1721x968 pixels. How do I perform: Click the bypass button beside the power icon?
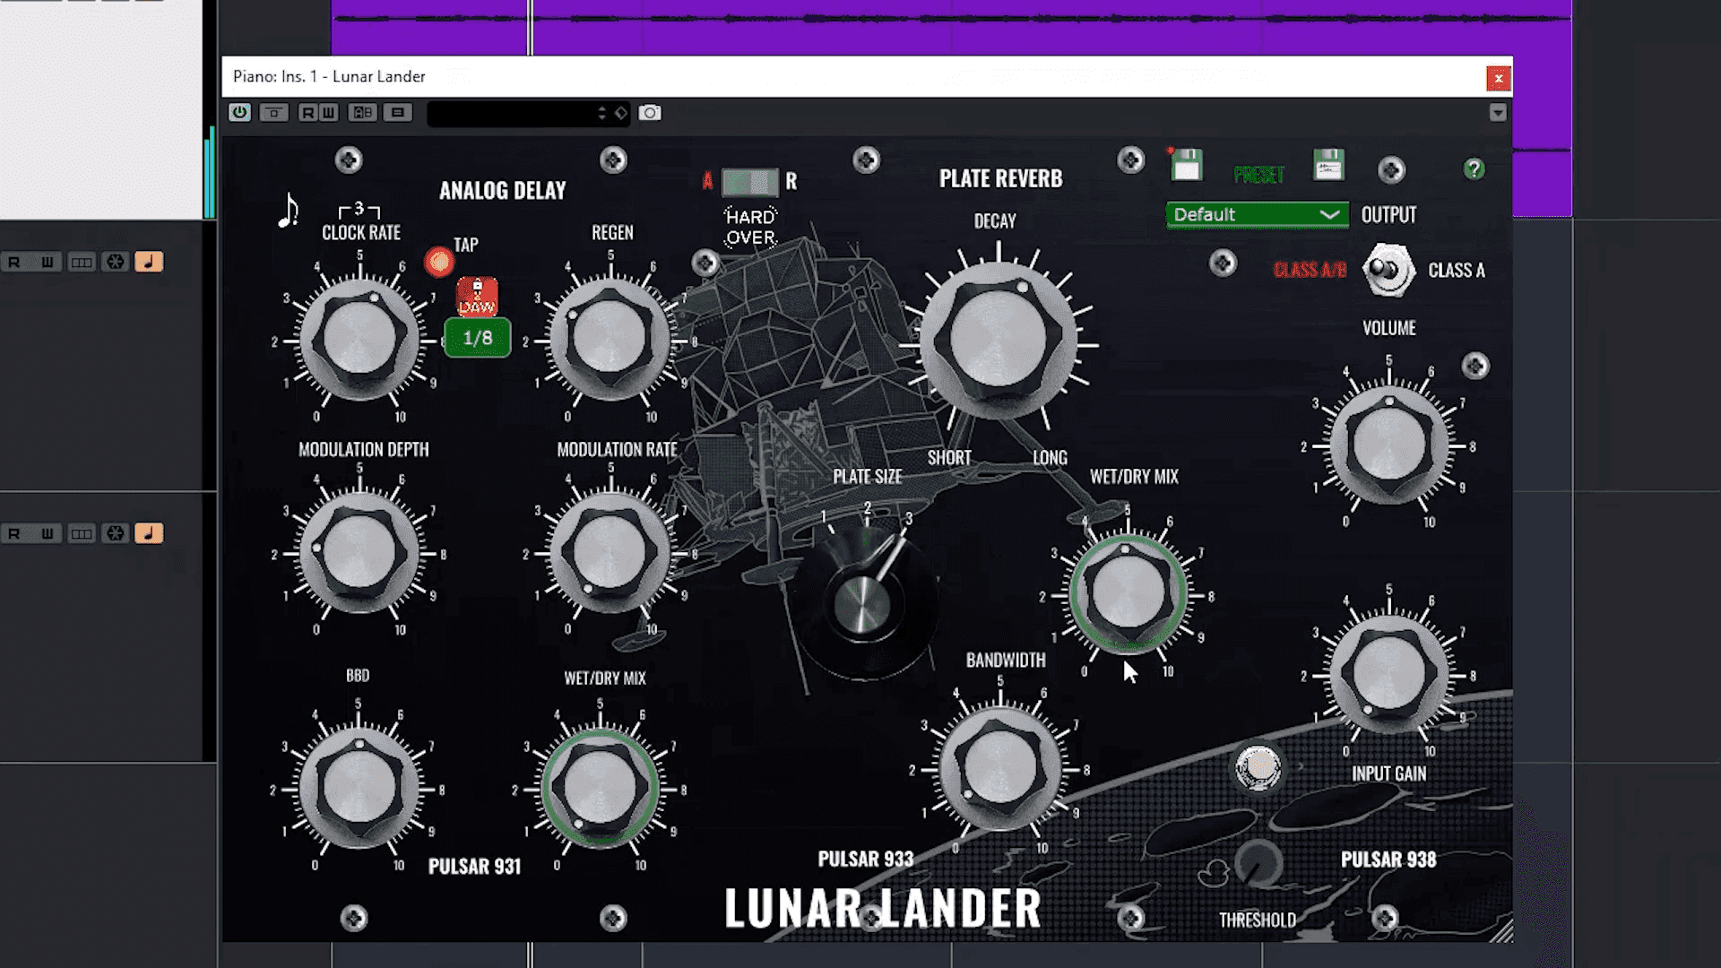274,112
